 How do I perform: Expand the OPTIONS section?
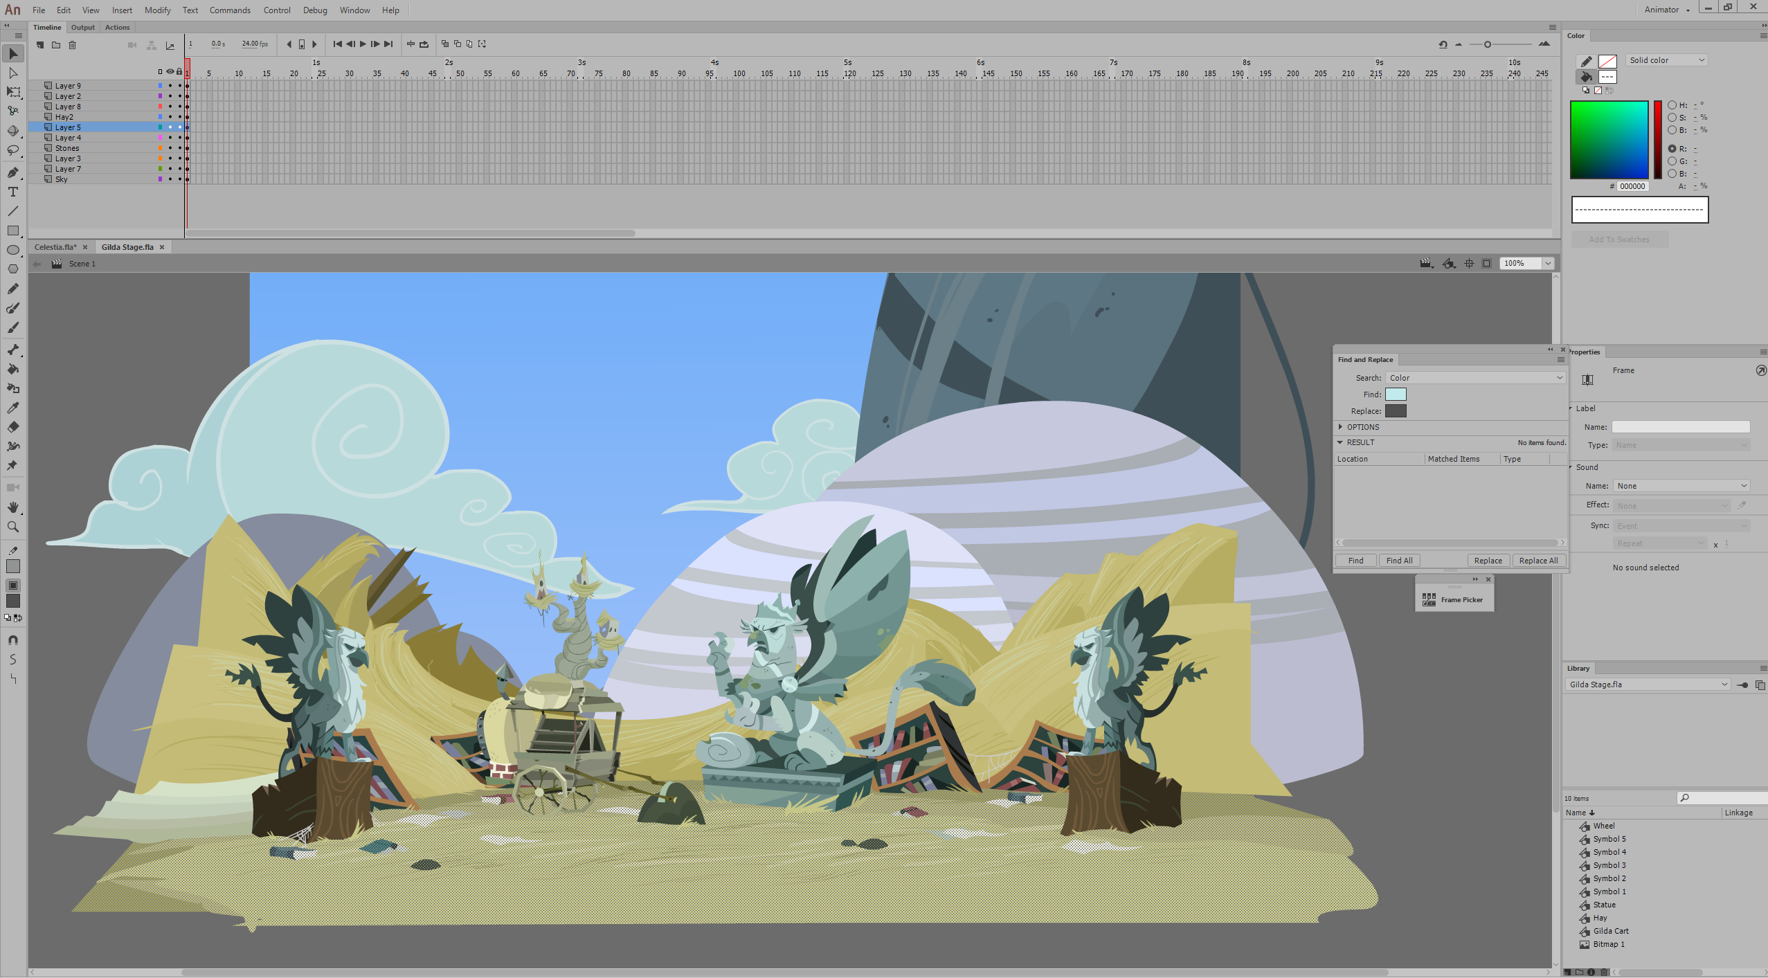[x=1341, y=427]
